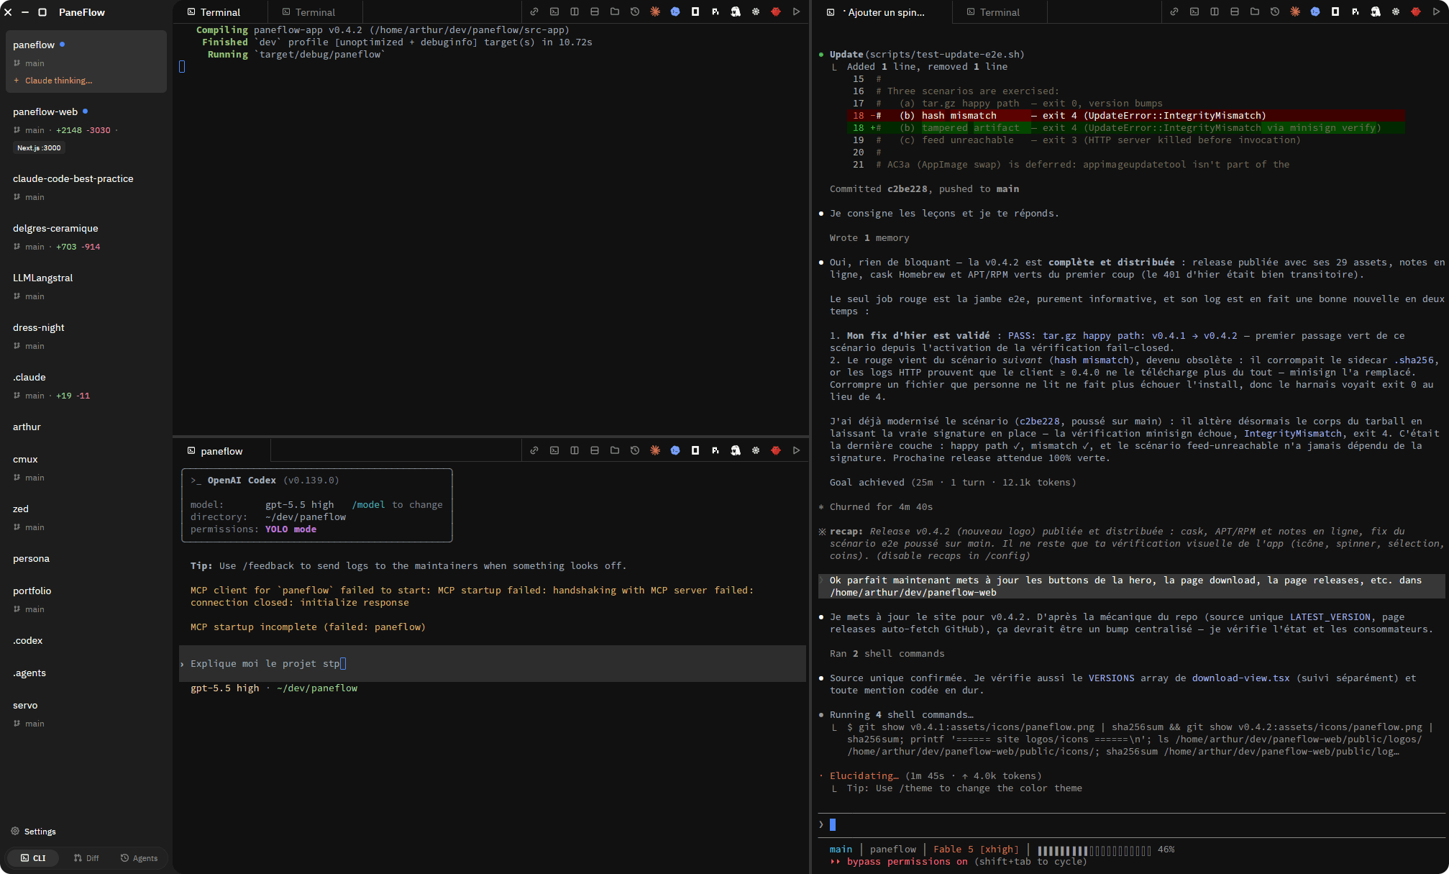Open the .codex project in sidebar
The width and height of the screenshot is (1449, 874).
pyautogui.click(x=86, y=640)
